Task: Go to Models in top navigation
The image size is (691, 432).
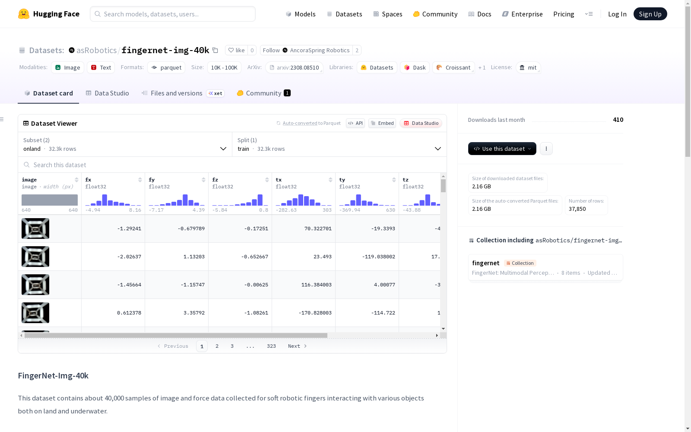Action: (301, 14)
